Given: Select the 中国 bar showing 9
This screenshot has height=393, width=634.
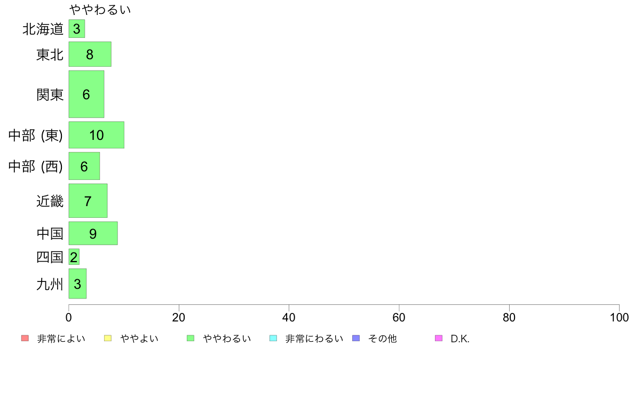Looking at the screenshot, I should tap(93, 233).
